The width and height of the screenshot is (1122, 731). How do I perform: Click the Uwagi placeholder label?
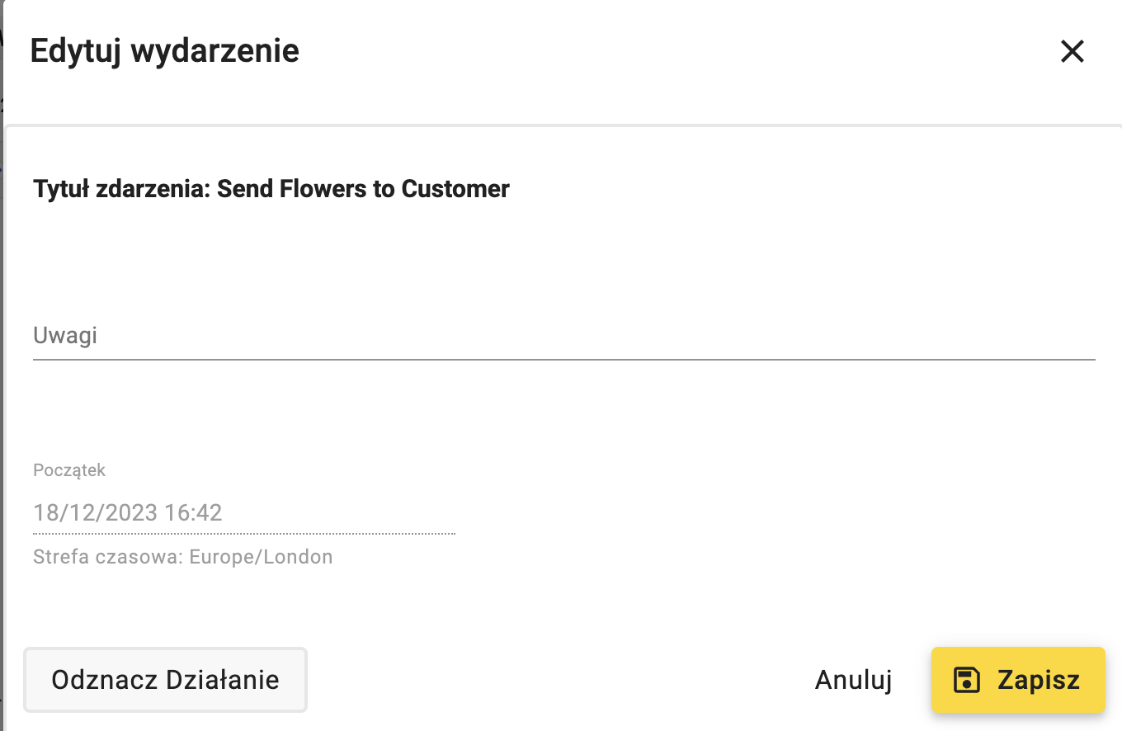tap(65, 336)
